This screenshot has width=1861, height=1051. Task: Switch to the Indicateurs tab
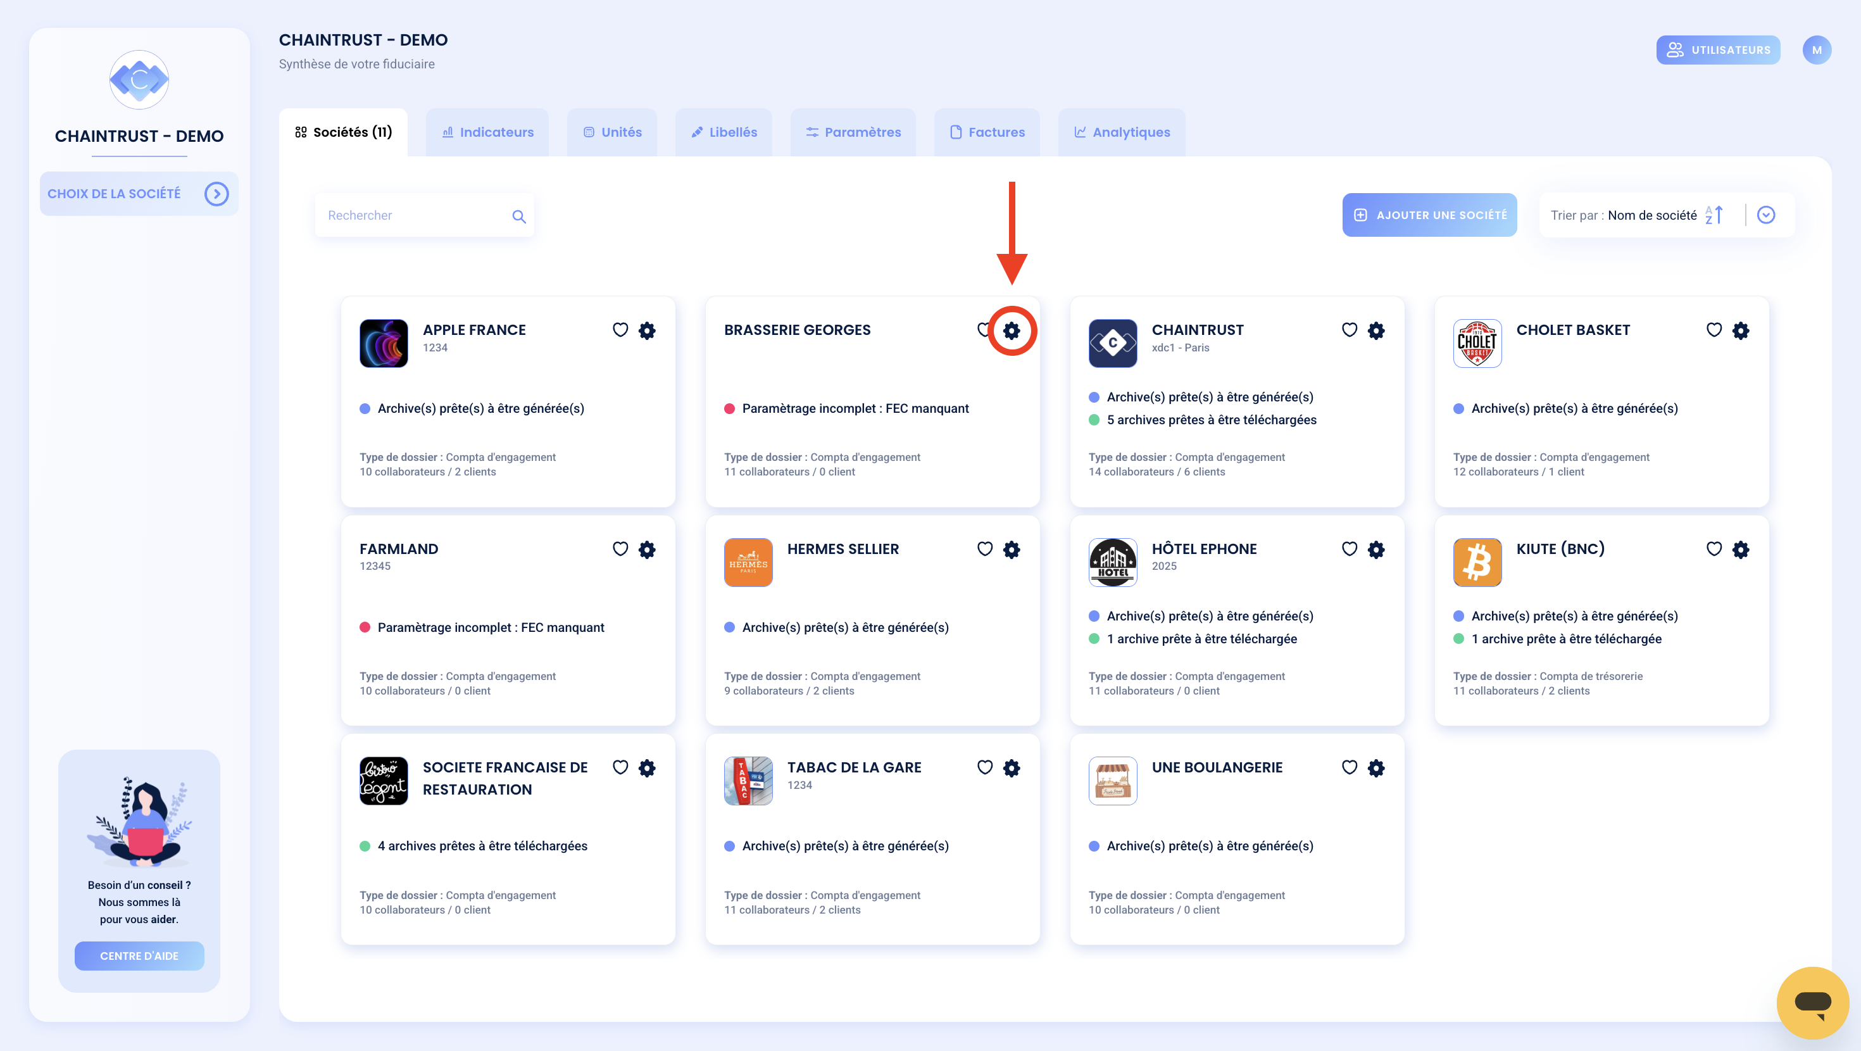(x=487, y=132)
